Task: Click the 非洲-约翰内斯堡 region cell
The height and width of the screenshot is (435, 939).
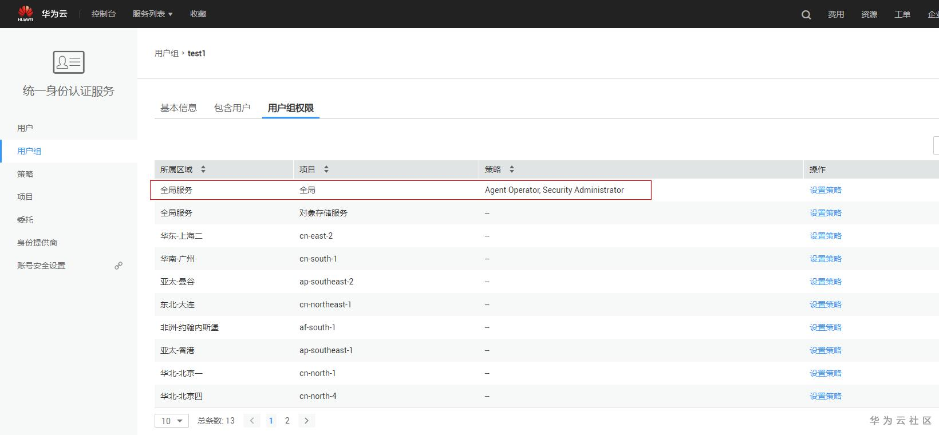Action: click(x=190, y=327)
